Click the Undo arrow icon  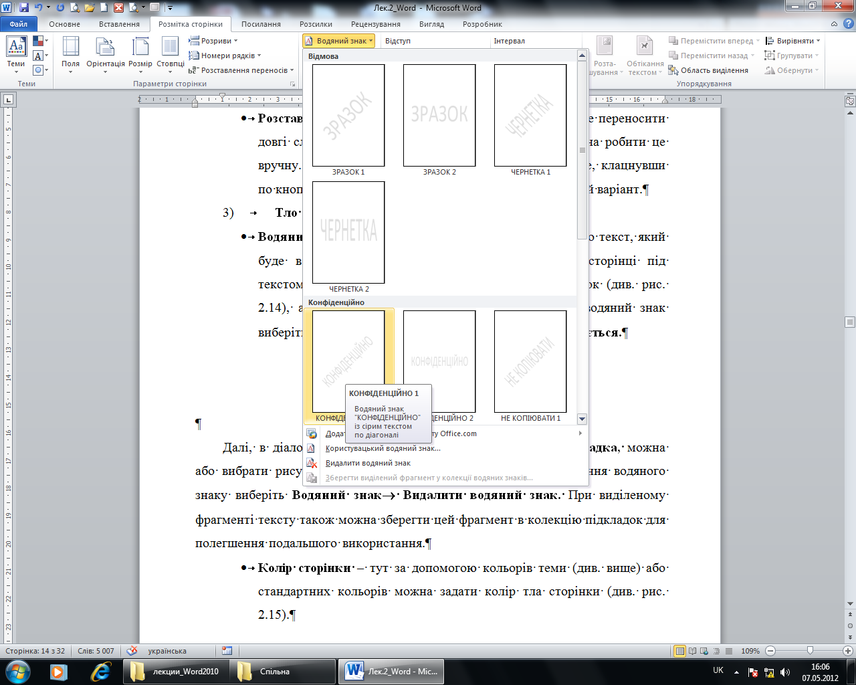pyautogui.click(x=38, y=8)
